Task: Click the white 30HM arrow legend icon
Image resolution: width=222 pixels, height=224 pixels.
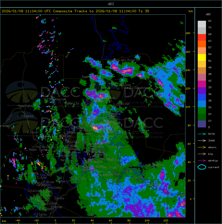Action: (202, 140)
